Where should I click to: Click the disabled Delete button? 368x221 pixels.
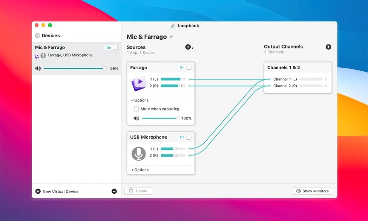click(139, 191)
